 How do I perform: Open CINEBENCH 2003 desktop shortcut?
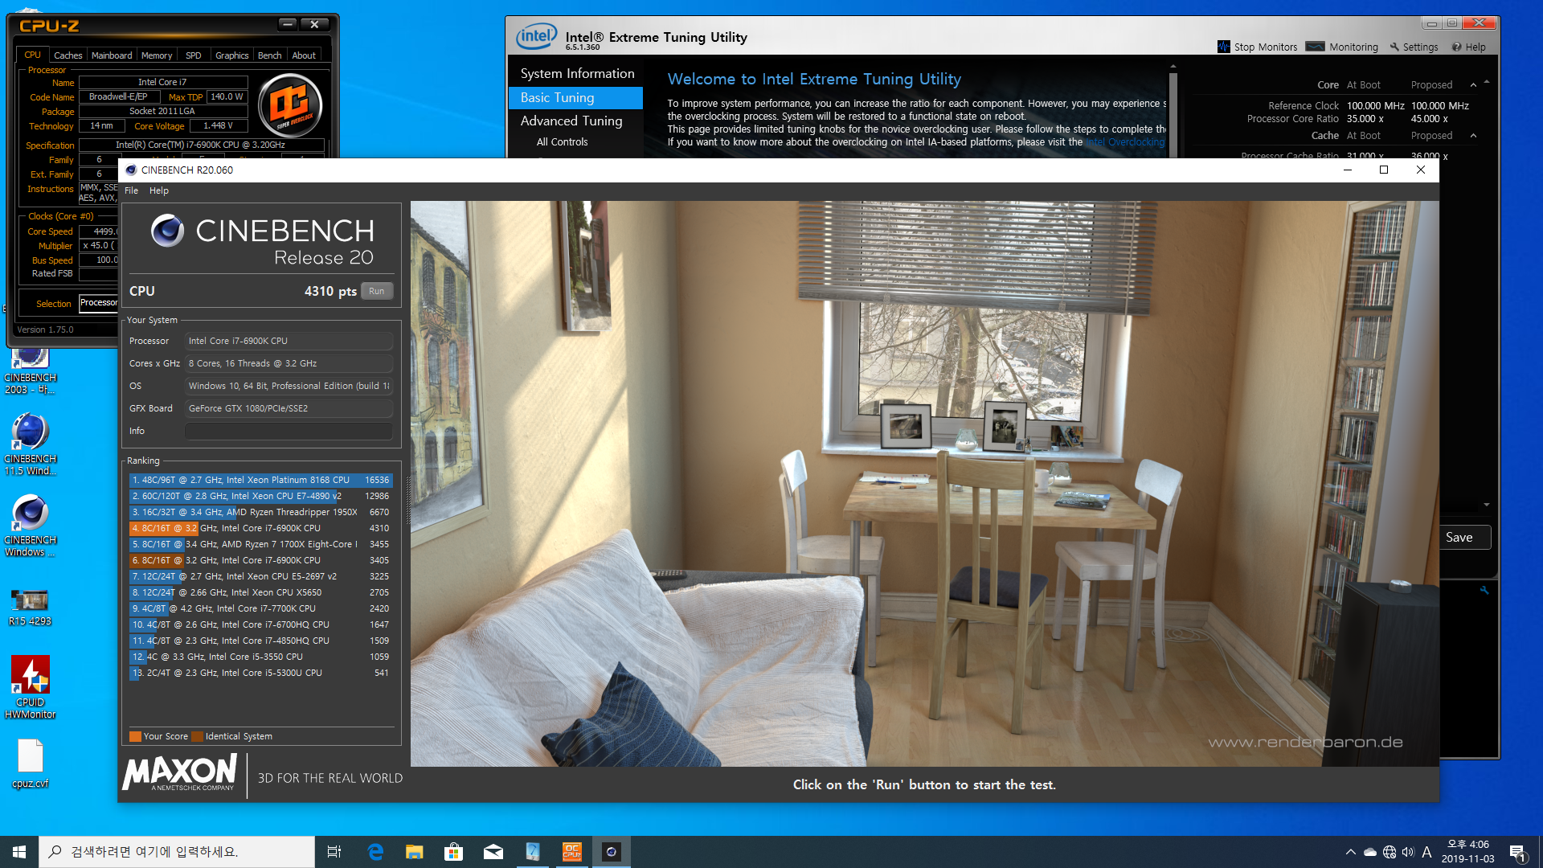pyautogui.click(x=30, y=371)
